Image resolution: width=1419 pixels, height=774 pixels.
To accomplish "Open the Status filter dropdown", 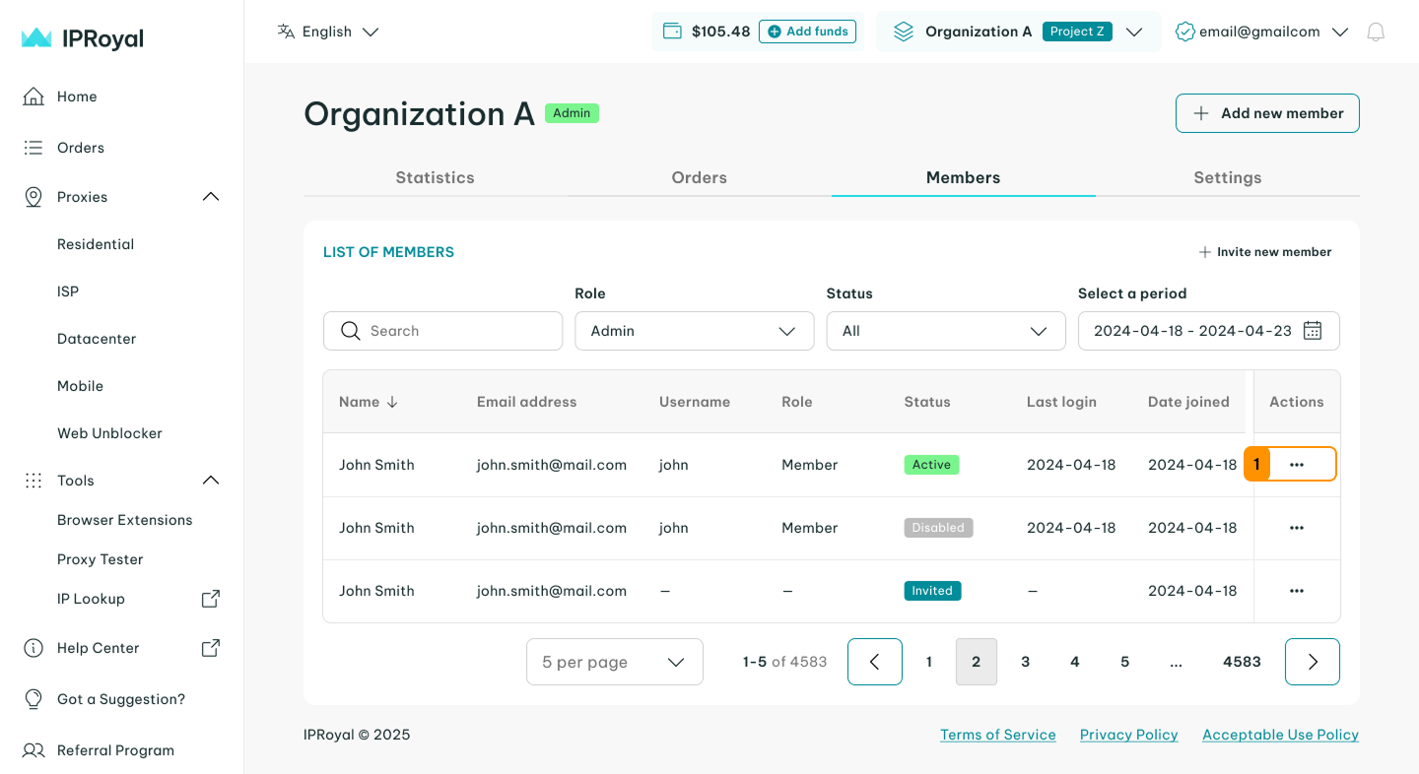I will coord(945,331).
